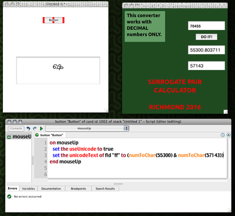Viewport: 235px width, 216px height.
Task: Click the green checkmark beside No errors occurred
Action: [x=9, y=197]
